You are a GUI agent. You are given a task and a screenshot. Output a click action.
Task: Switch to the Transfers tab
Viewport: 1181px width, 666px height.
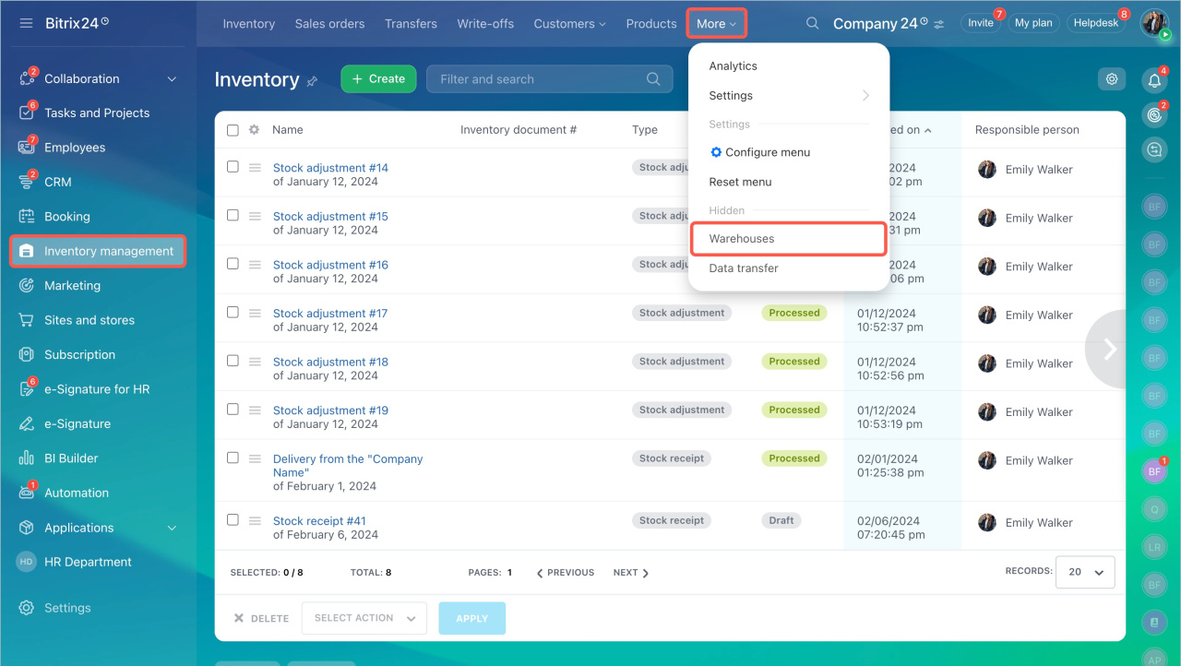click(x=411, y=24)
